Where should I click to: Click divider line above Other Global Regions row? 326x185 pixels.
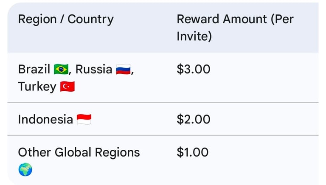click(x=163, y=135)
